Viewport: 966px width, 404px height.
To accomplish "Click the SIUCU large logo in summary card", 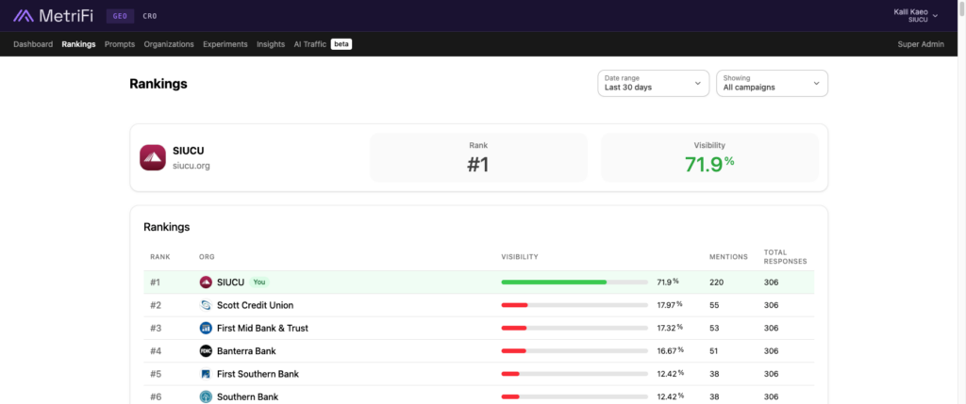I will pos(153,157).
